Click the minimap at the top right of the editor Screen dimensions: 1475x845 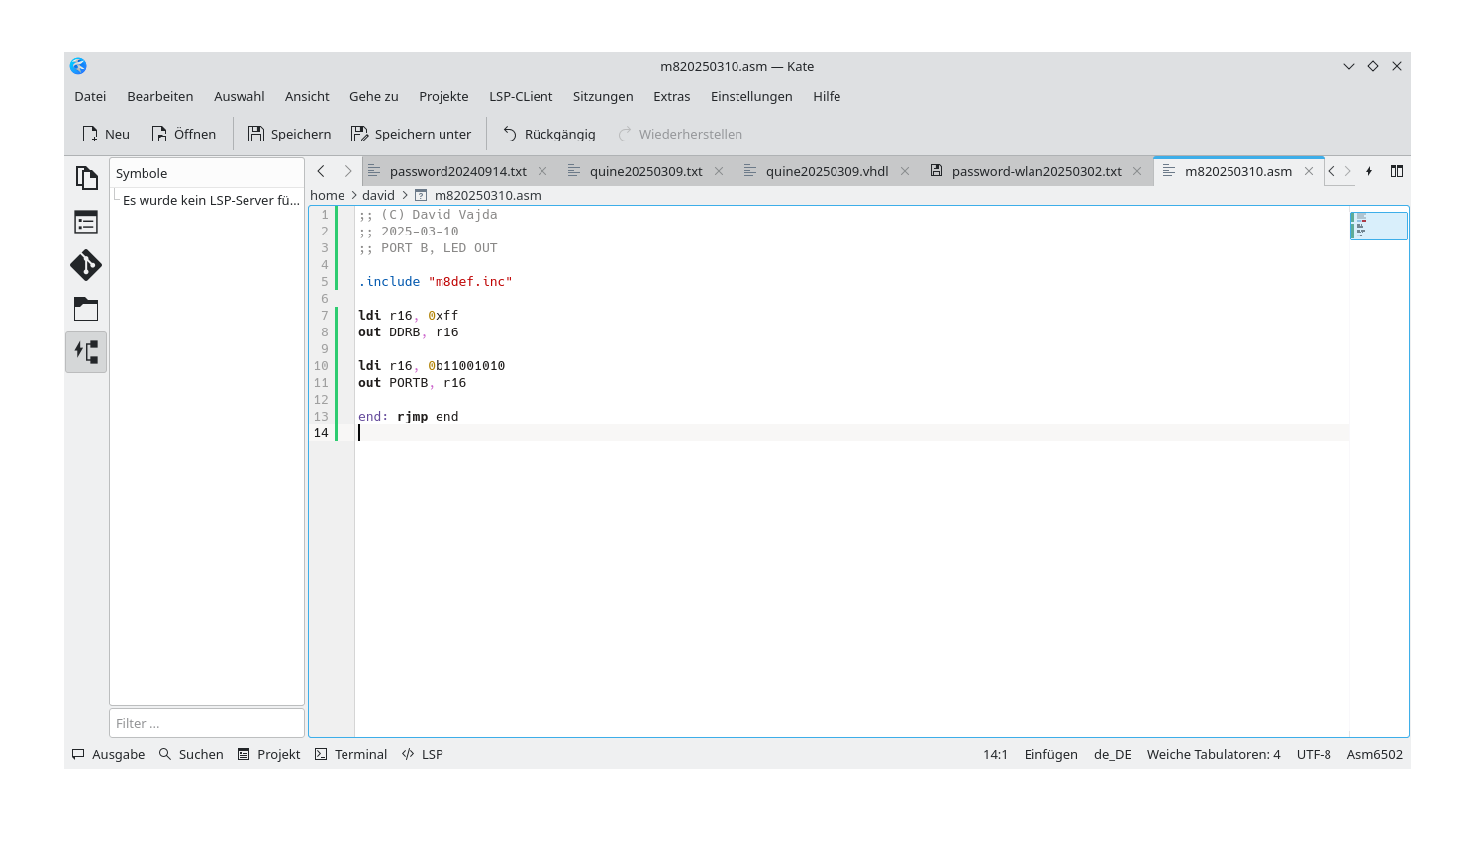click(1378, 225)
